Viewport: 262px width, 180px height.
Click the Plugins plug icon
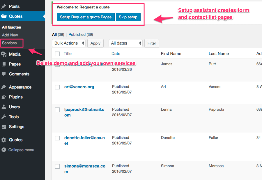coord(4,97)
